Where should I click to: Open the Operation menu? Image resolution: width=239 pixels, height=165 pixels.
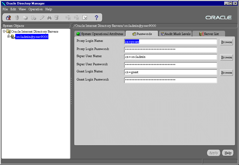[35, 9]
